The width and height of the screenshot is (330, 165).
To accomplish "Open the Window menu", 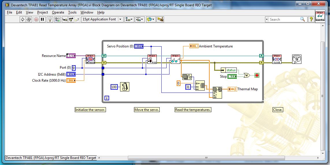I will coord(87,12).
